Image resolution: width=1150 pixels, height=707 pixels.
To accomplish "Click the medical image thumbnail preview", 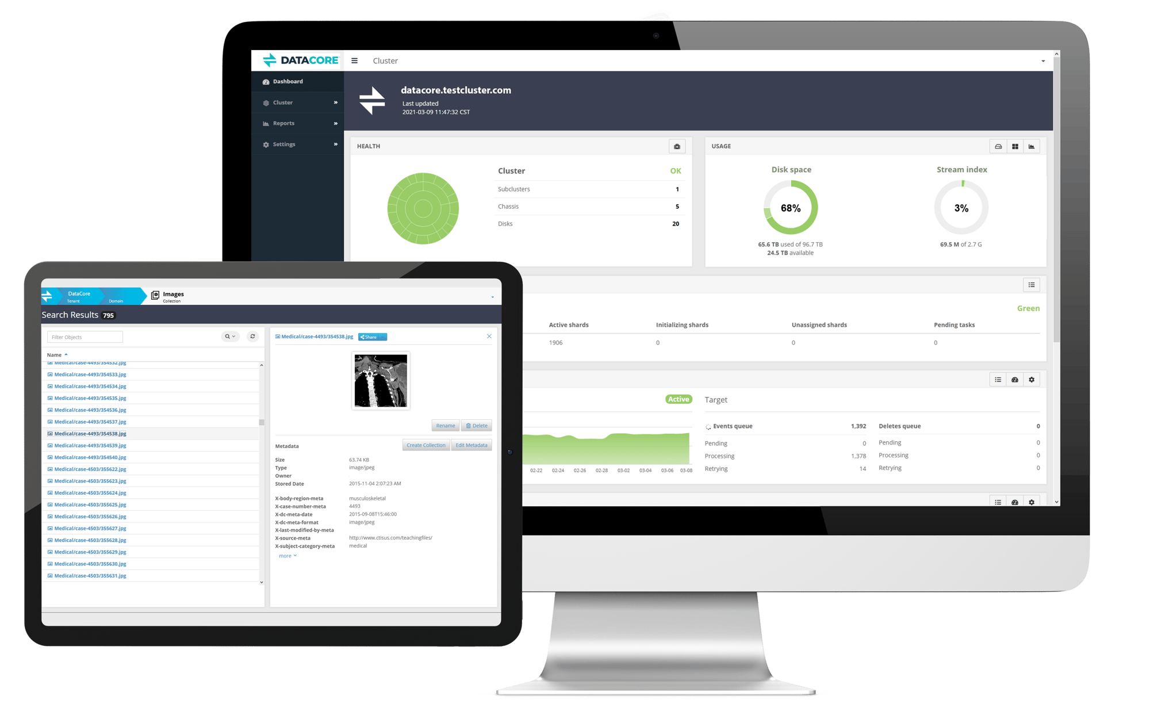I will pos(381,381).
